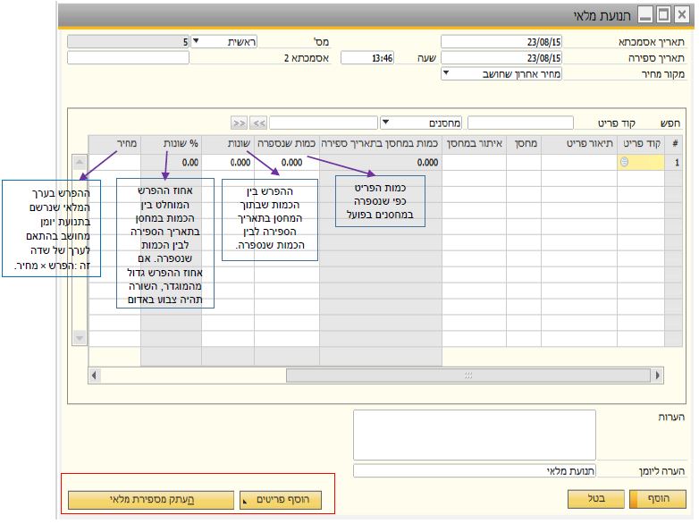Click the העתק מספירת מלאי button
Image resolution: width=699 pixels, height=524 pixels.
(x=151, y=500)
